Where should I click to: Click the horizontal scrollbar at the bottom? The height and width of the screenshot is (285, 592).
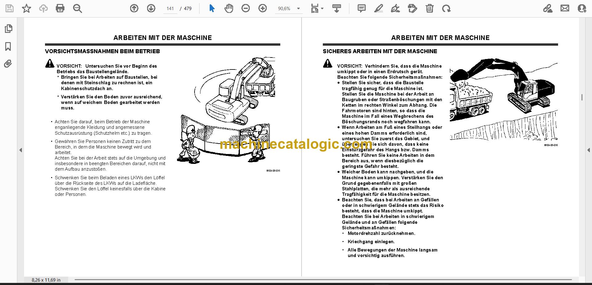coord(323,279)
